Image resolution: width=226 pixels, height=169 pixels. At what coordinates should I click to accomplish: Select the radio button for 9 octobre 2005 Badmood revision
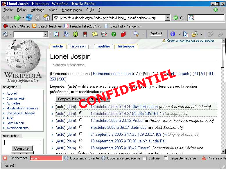point(81,127)
